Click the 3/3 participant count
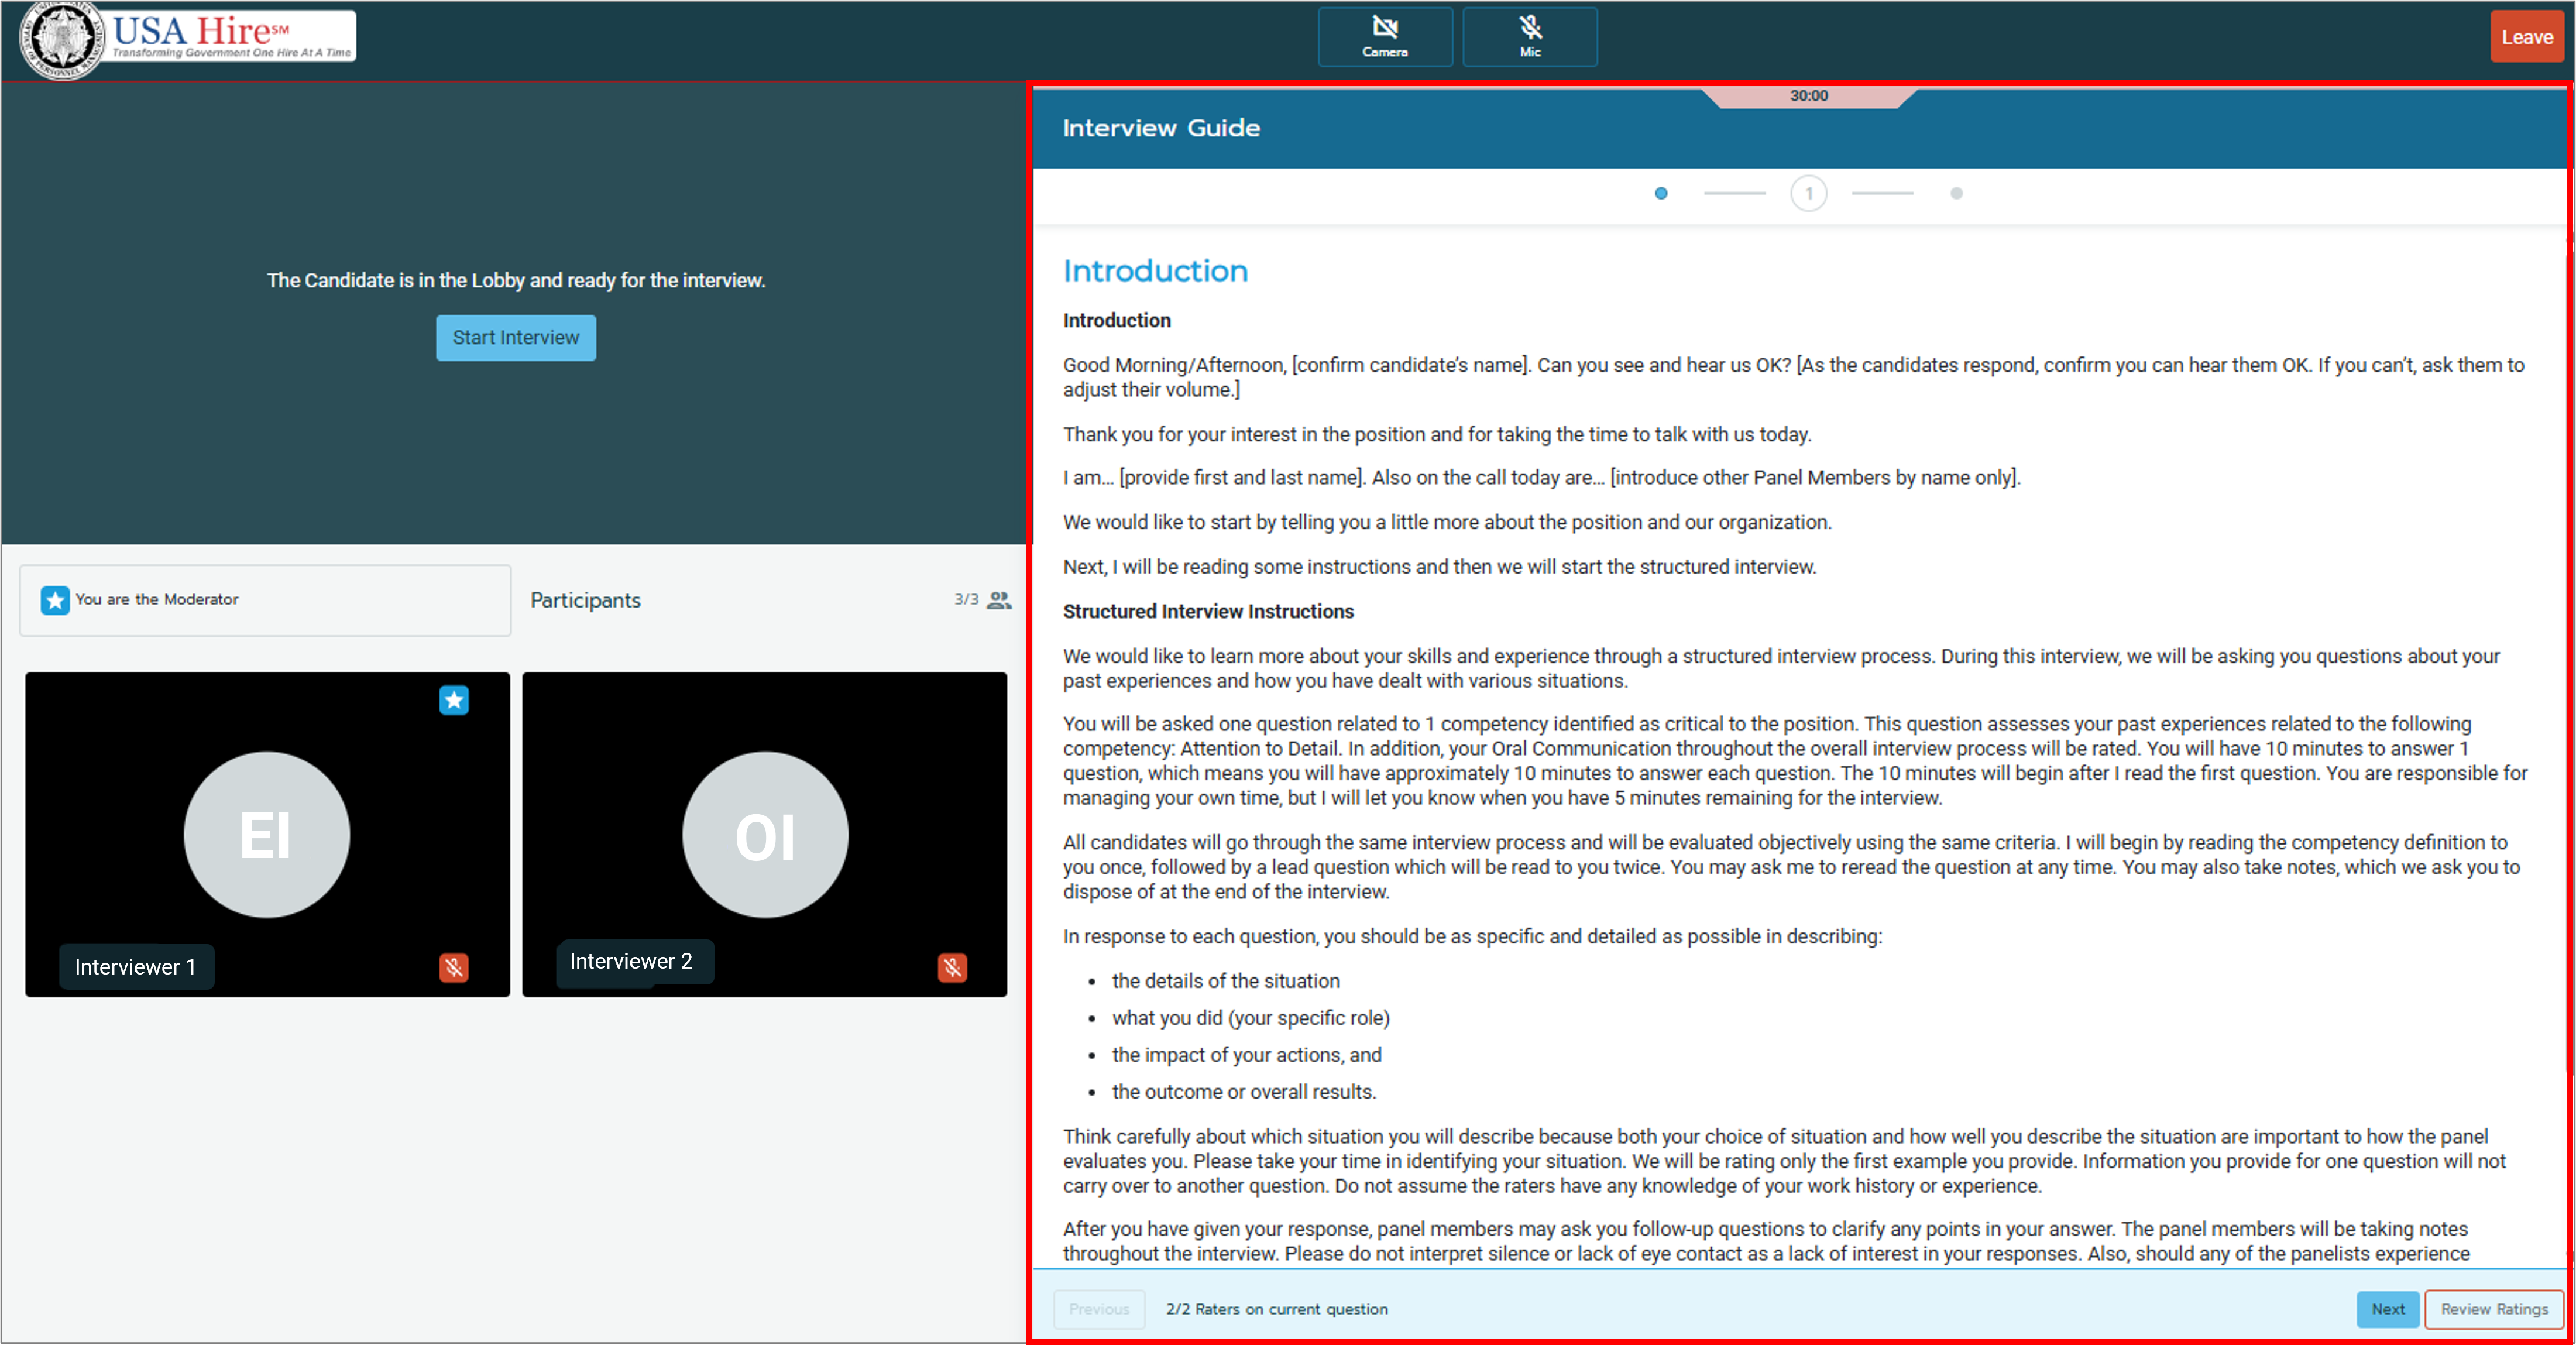The height and width of the screenshot is (1345, 2576). 966,599
